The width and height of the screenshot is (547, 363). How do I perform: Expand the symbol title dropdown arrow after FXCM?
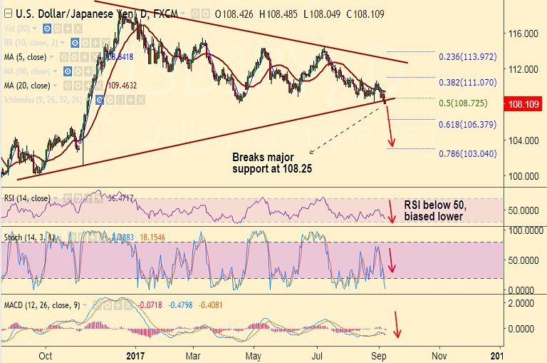pyautogui.click(x=183, y=14)
